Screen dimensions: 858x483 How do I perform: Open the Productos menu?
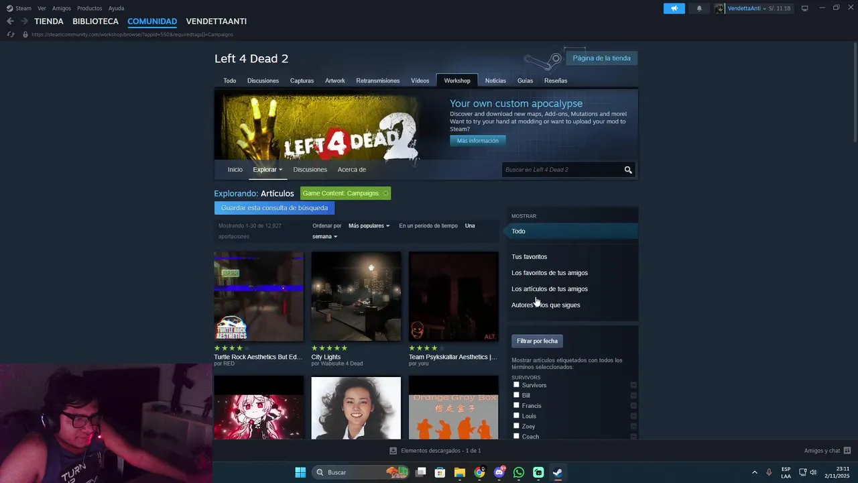(x=89, y=9)
